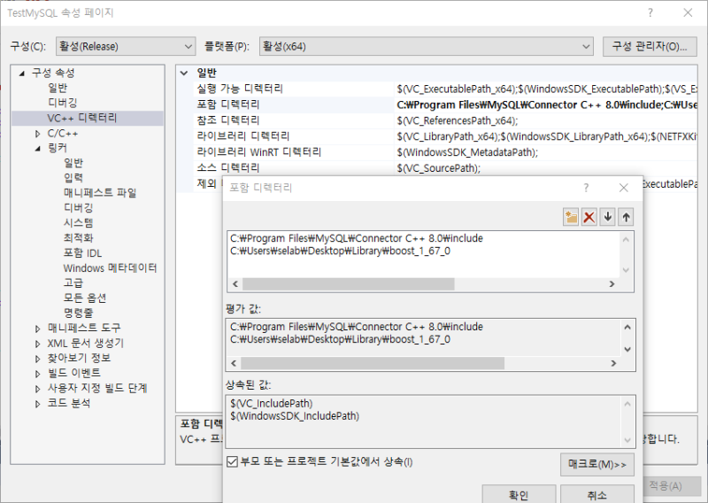The image size is (708, 503).
Task: Confirm with the 확인 button
Action: (x=519, y=495)
